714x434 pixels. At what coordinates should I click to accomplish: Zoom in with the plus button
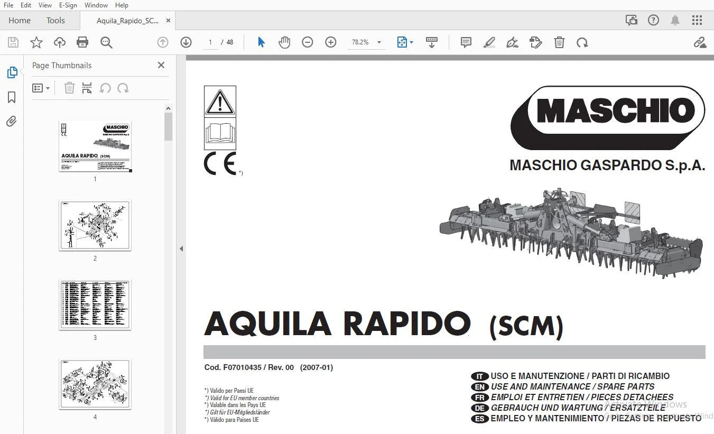click(331, 42)
